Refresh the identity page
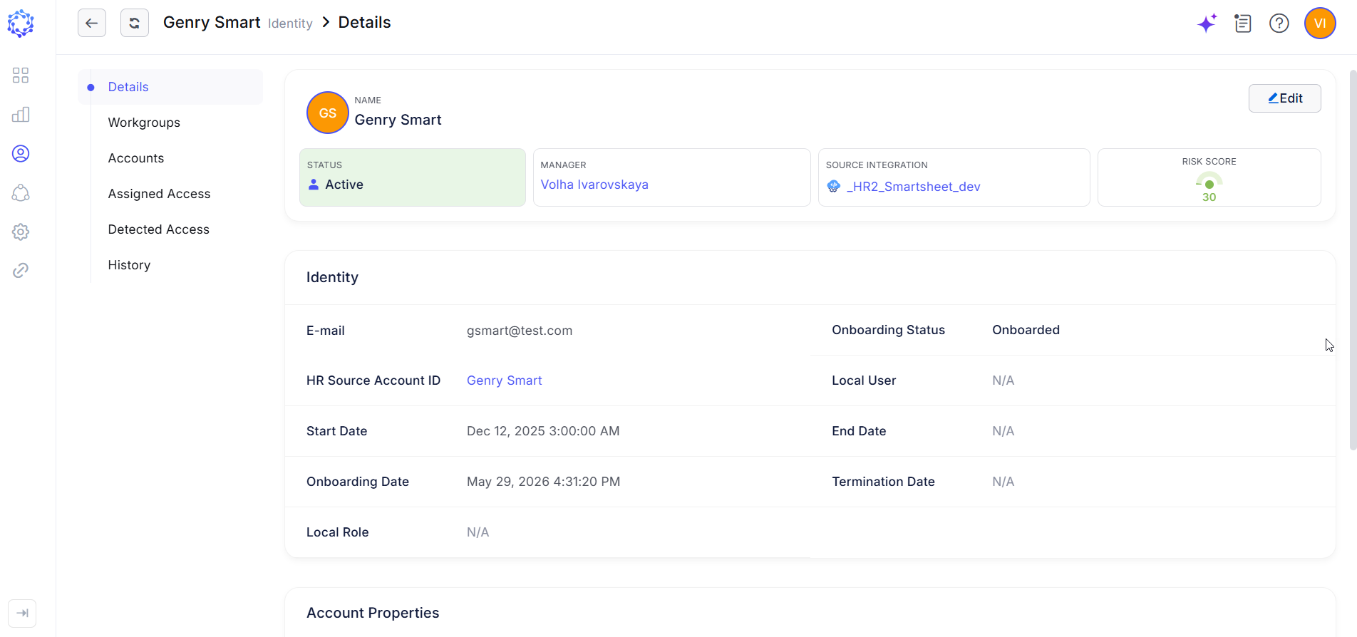The image size is (1357, 637). click(x=135, y=23)
